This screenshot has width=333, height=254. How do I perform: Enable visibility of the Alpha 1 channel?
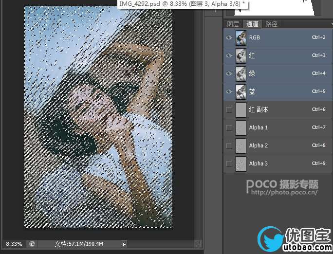pos(229,127)
